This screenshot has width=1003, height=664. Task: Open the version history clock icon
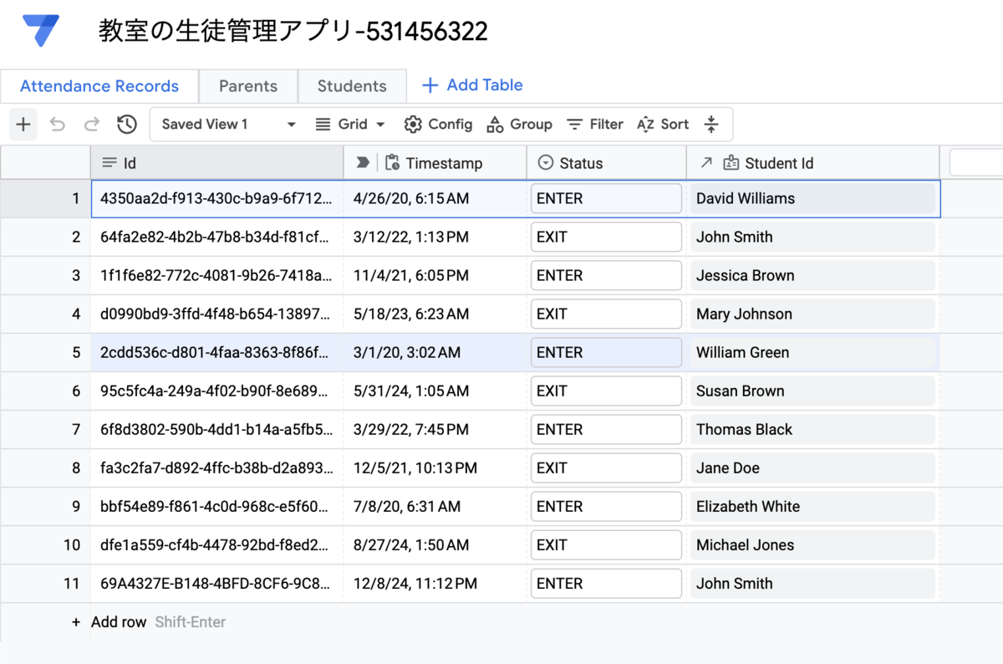[126, 125]
